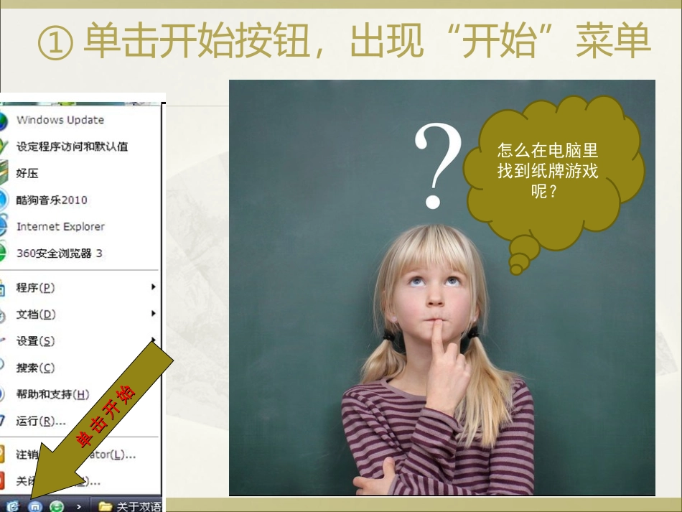Click the slide title 单击开始按钮
Image resolution: width=682 pixels, height=512 pixels.
[197, 41]
